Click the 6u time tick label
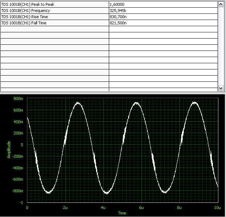The image size is (226, 217). (142, 208)
